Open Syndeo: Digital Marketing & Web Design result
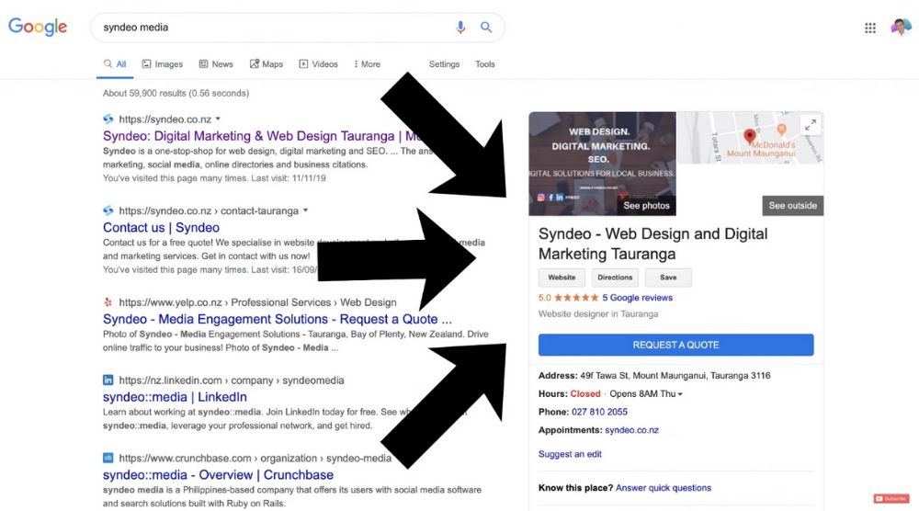 click(261, 136)
